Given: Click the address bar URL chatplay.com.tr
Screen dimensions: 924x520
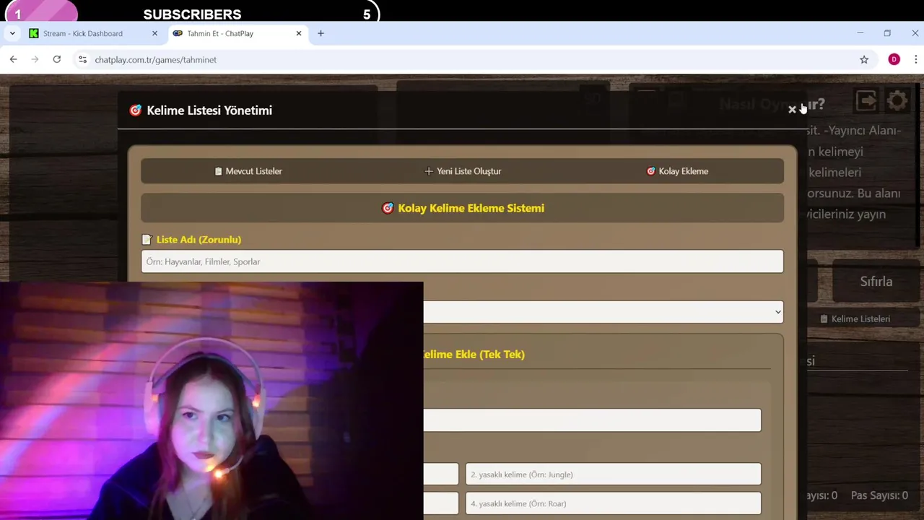Looking at the screenshot, I should tap(155, 60).
